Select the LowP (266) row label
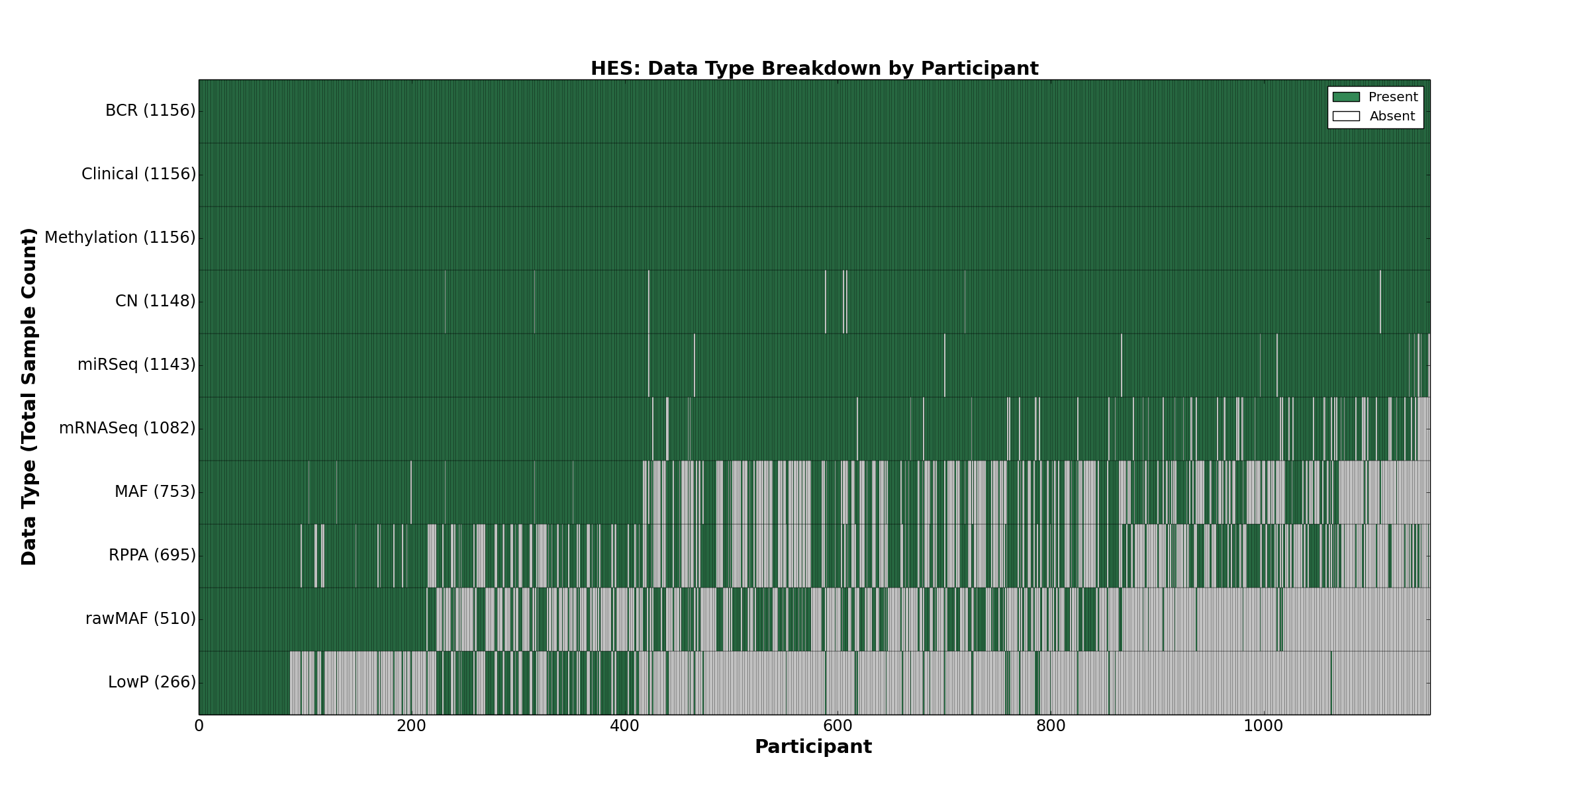 click(x=152, y=682)
